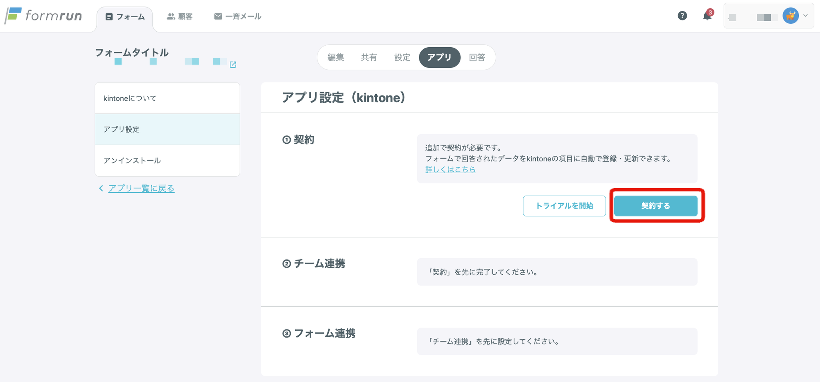Select the 共有 tab
The width and height of the screenshot is (820, 382).
[x=369, y=57]
